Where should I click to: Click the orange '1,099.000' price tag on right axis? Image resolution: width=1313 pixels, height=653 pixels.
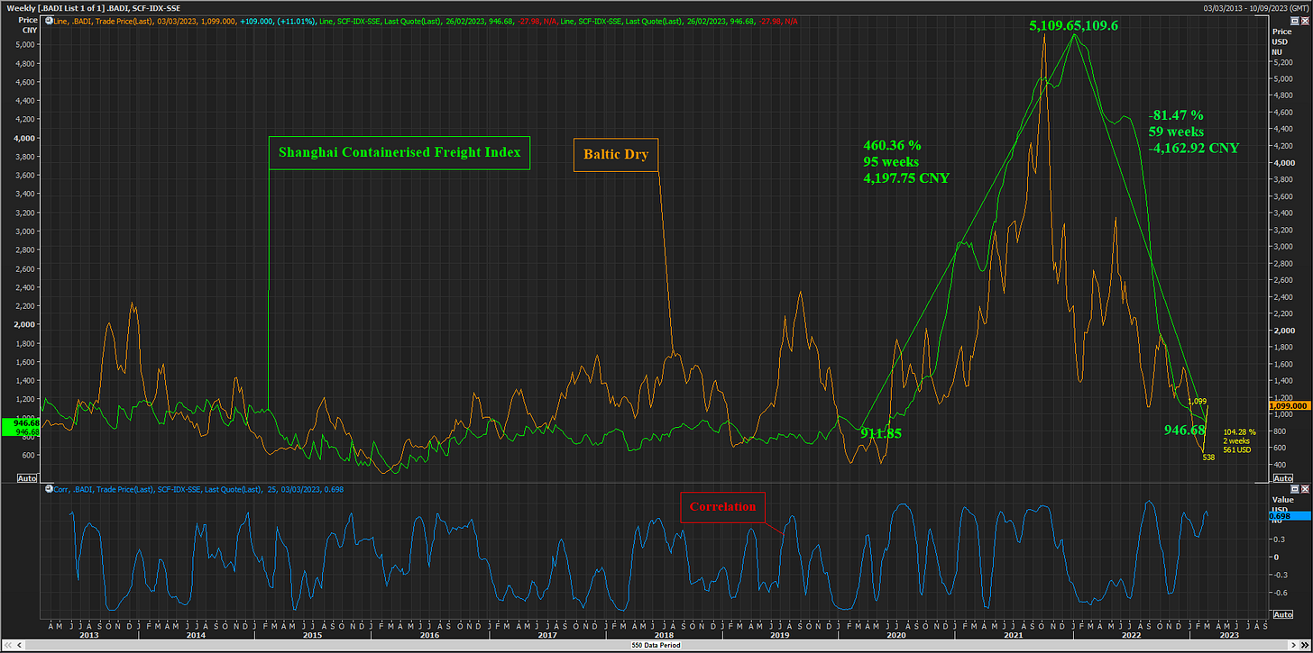(x=1290, y=406)
